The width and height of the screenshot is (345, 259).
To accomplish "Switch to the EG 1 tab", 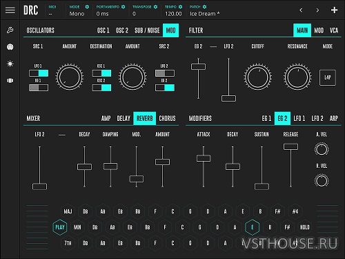I will 266,118.
